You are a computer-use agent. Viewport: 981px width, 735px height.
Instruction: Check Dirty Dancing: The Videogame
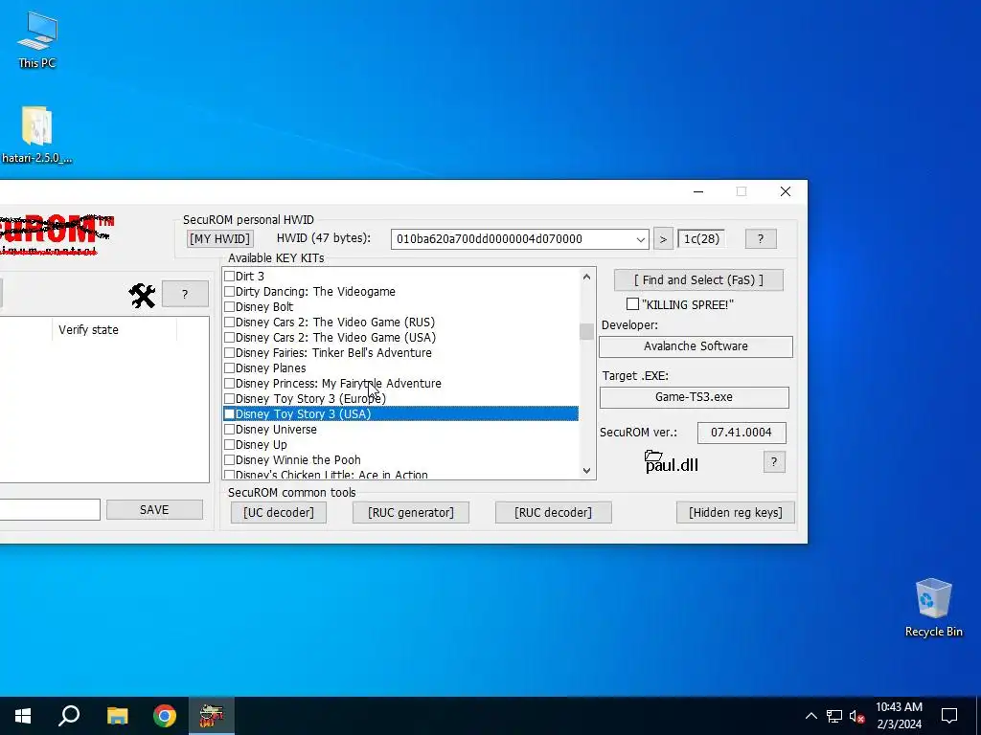point(230,291)
